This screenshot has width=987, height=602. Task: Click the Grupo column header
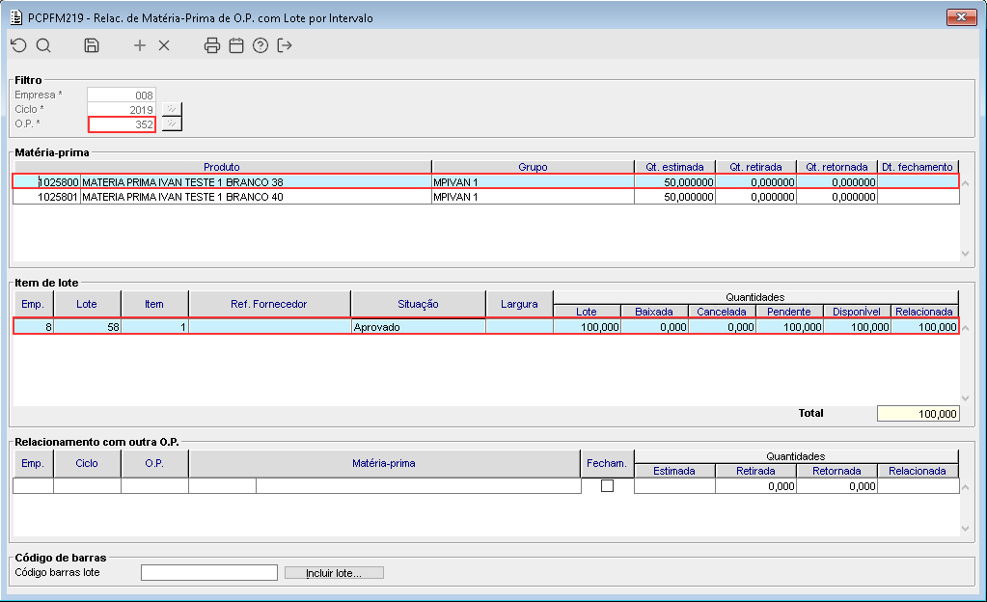coord(533,167)
